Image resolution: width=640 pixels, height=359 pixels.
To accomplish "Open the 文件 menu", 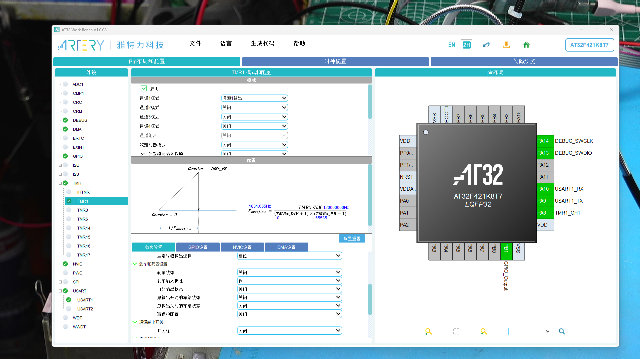I will [x=195, y=44].
